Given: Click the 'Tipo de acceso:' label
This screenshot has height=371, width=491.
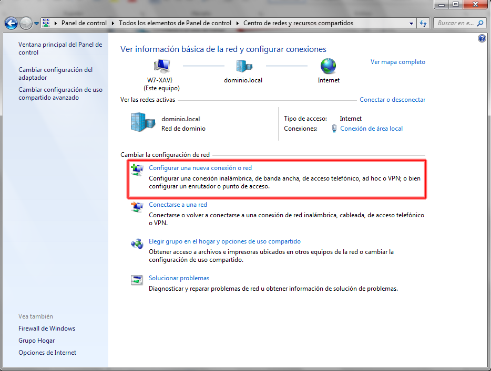Looking at the screenshot, I should click(x=305, y=119).
